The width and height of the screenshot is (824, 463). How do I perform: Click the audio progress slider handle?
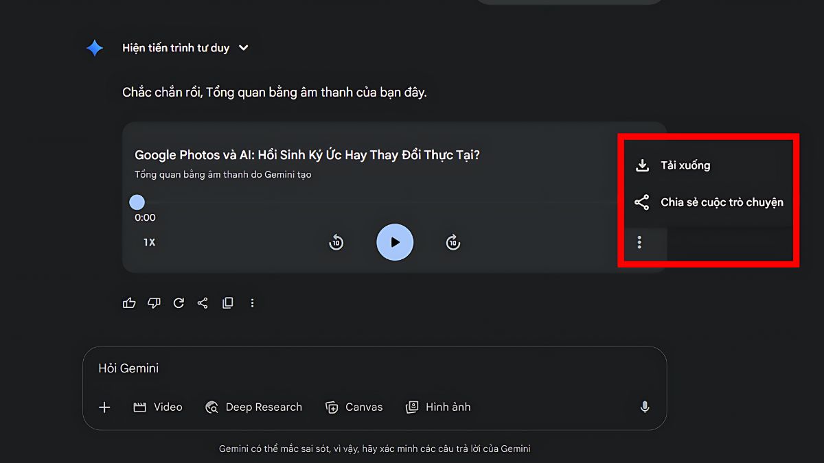[137, 202]
